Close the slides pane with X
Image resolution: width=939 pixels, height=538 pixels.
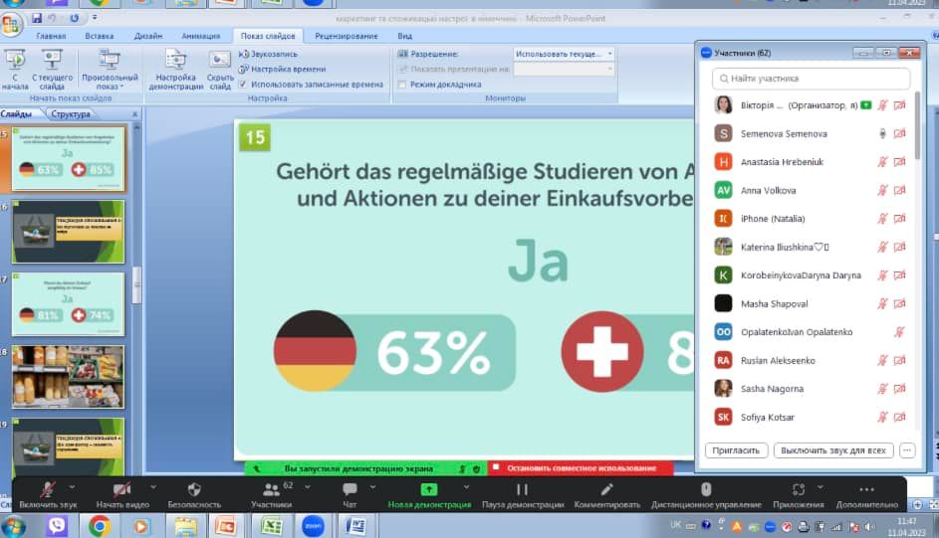pos(134,113)
